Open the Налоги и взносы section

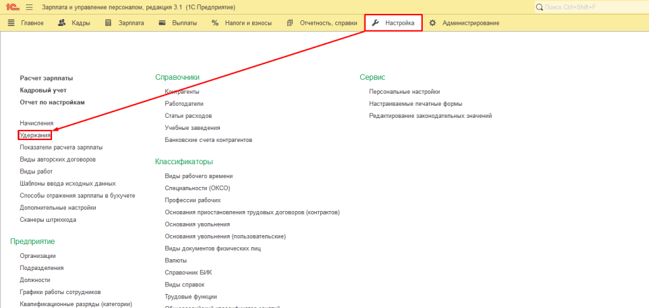click(x=241, y=23)
